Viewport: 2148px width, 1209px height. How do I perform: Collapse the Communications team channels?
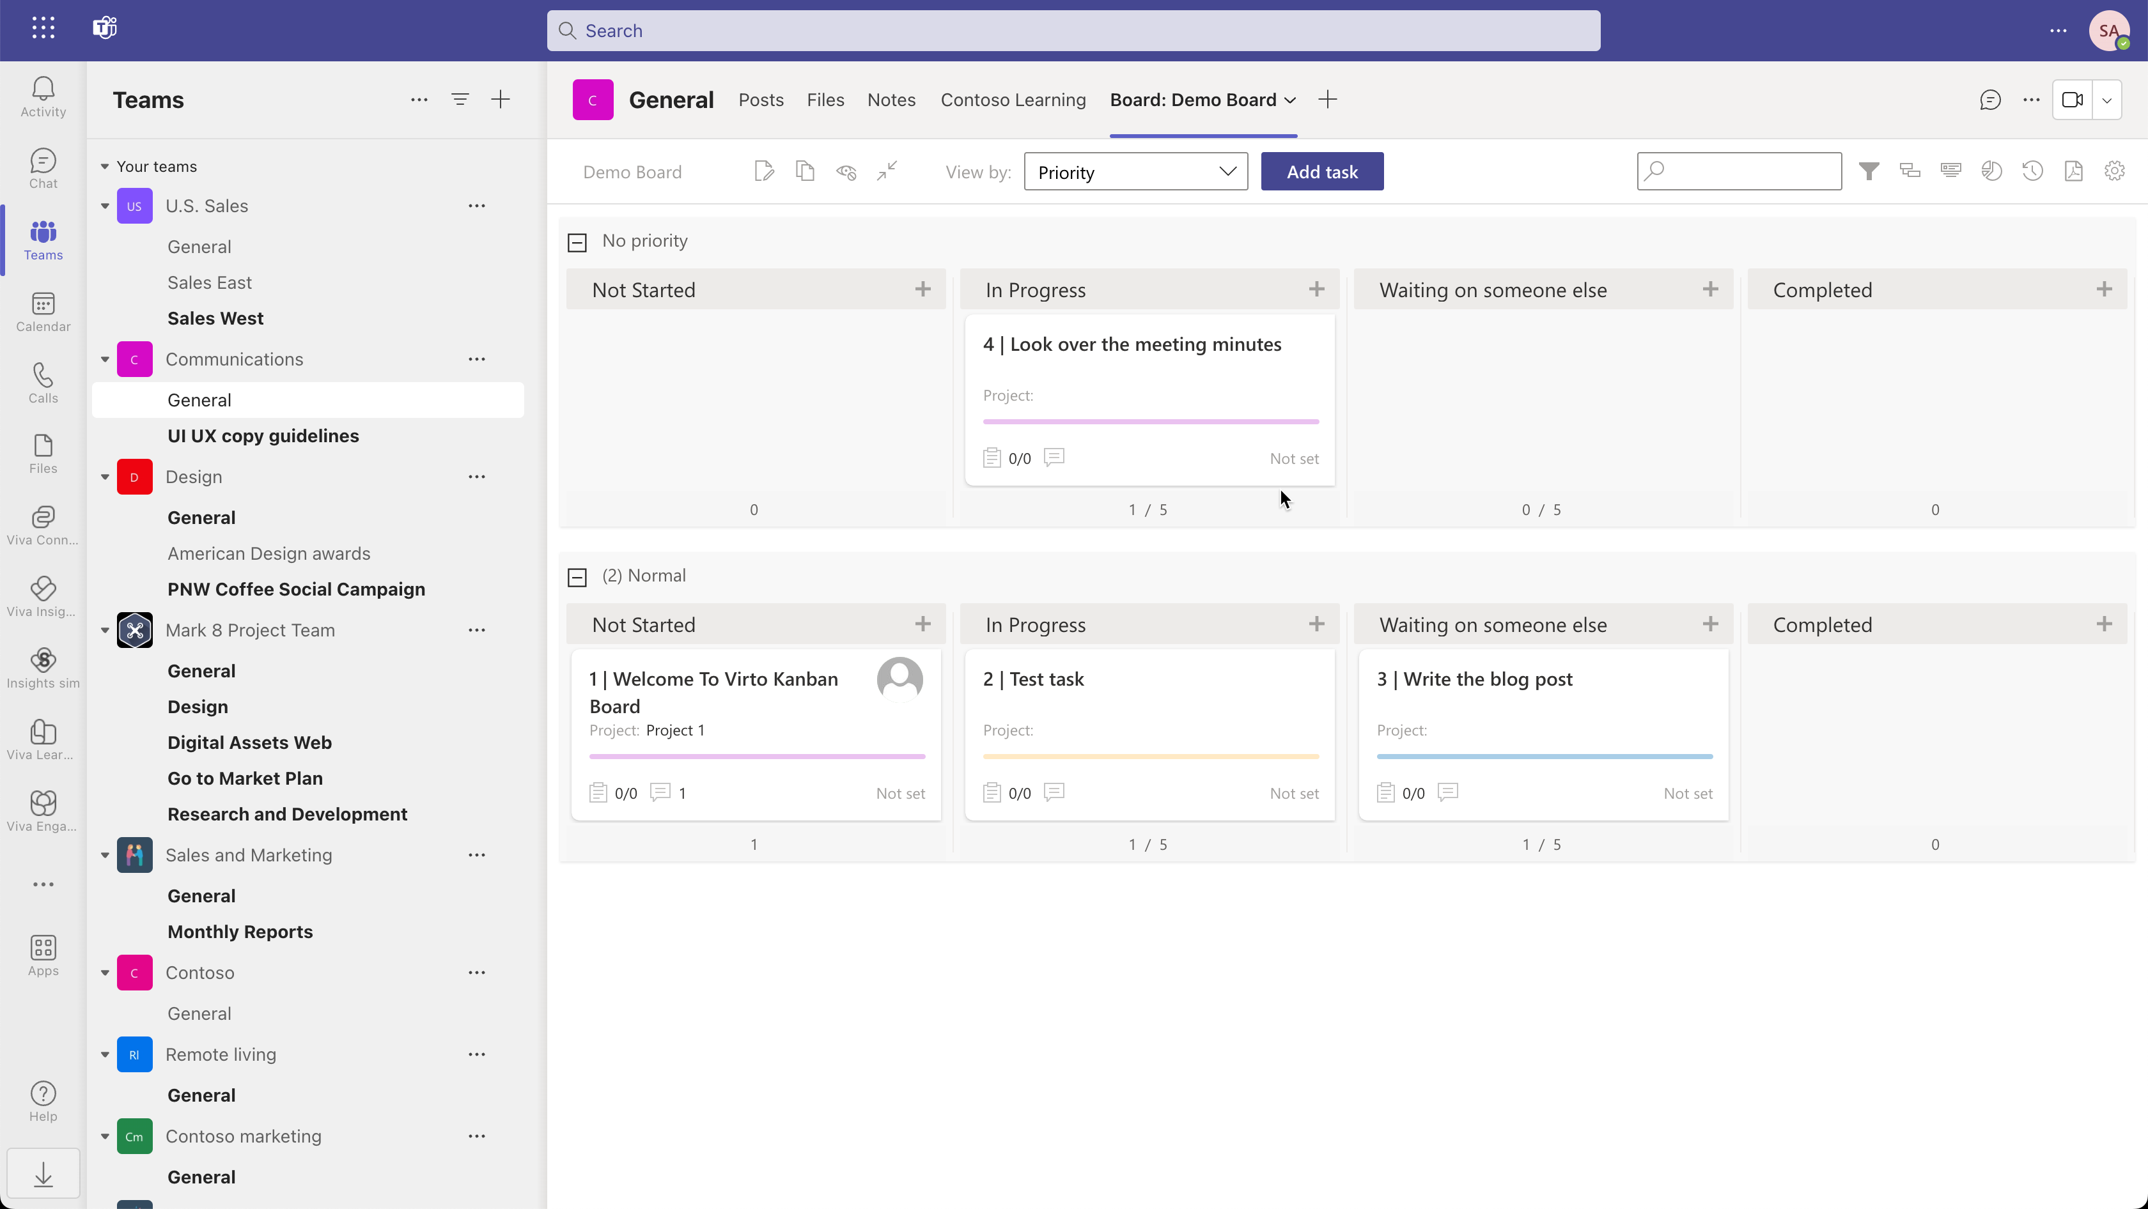click(x=105, y=359)
